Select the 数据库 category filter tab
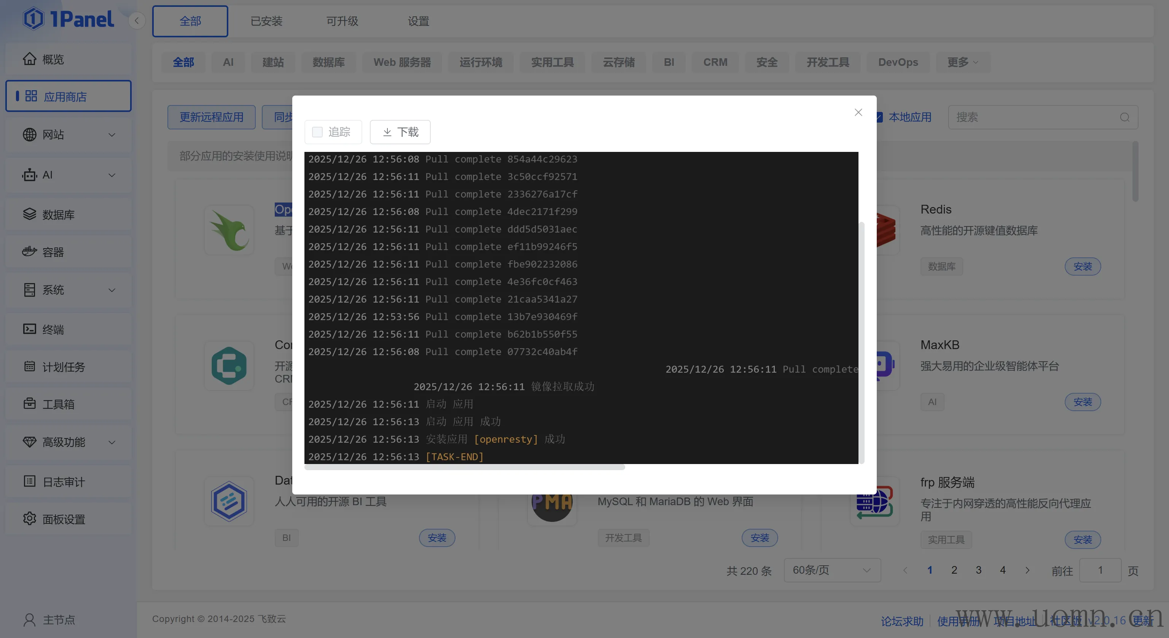 click(x=328, y=62)
